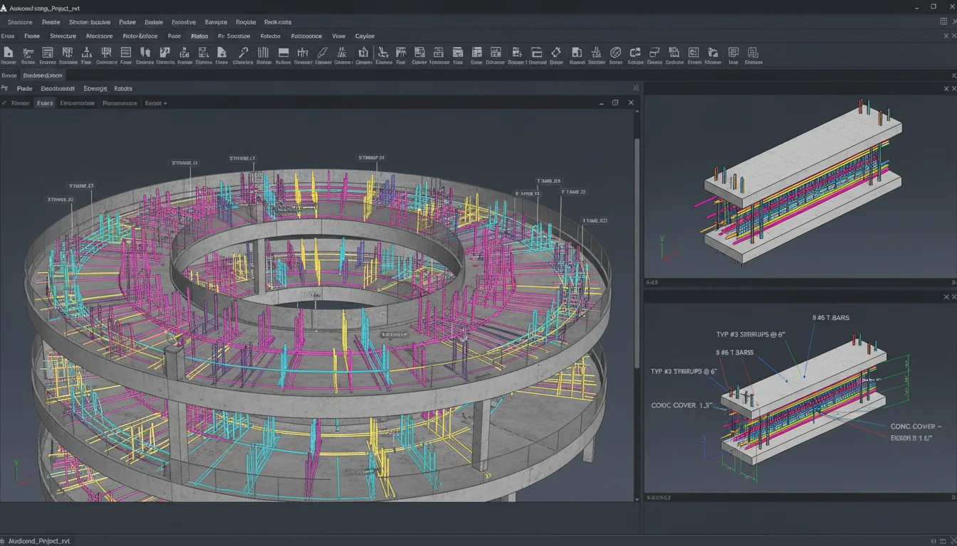Open the grid placement tool icon

(304, 53)
